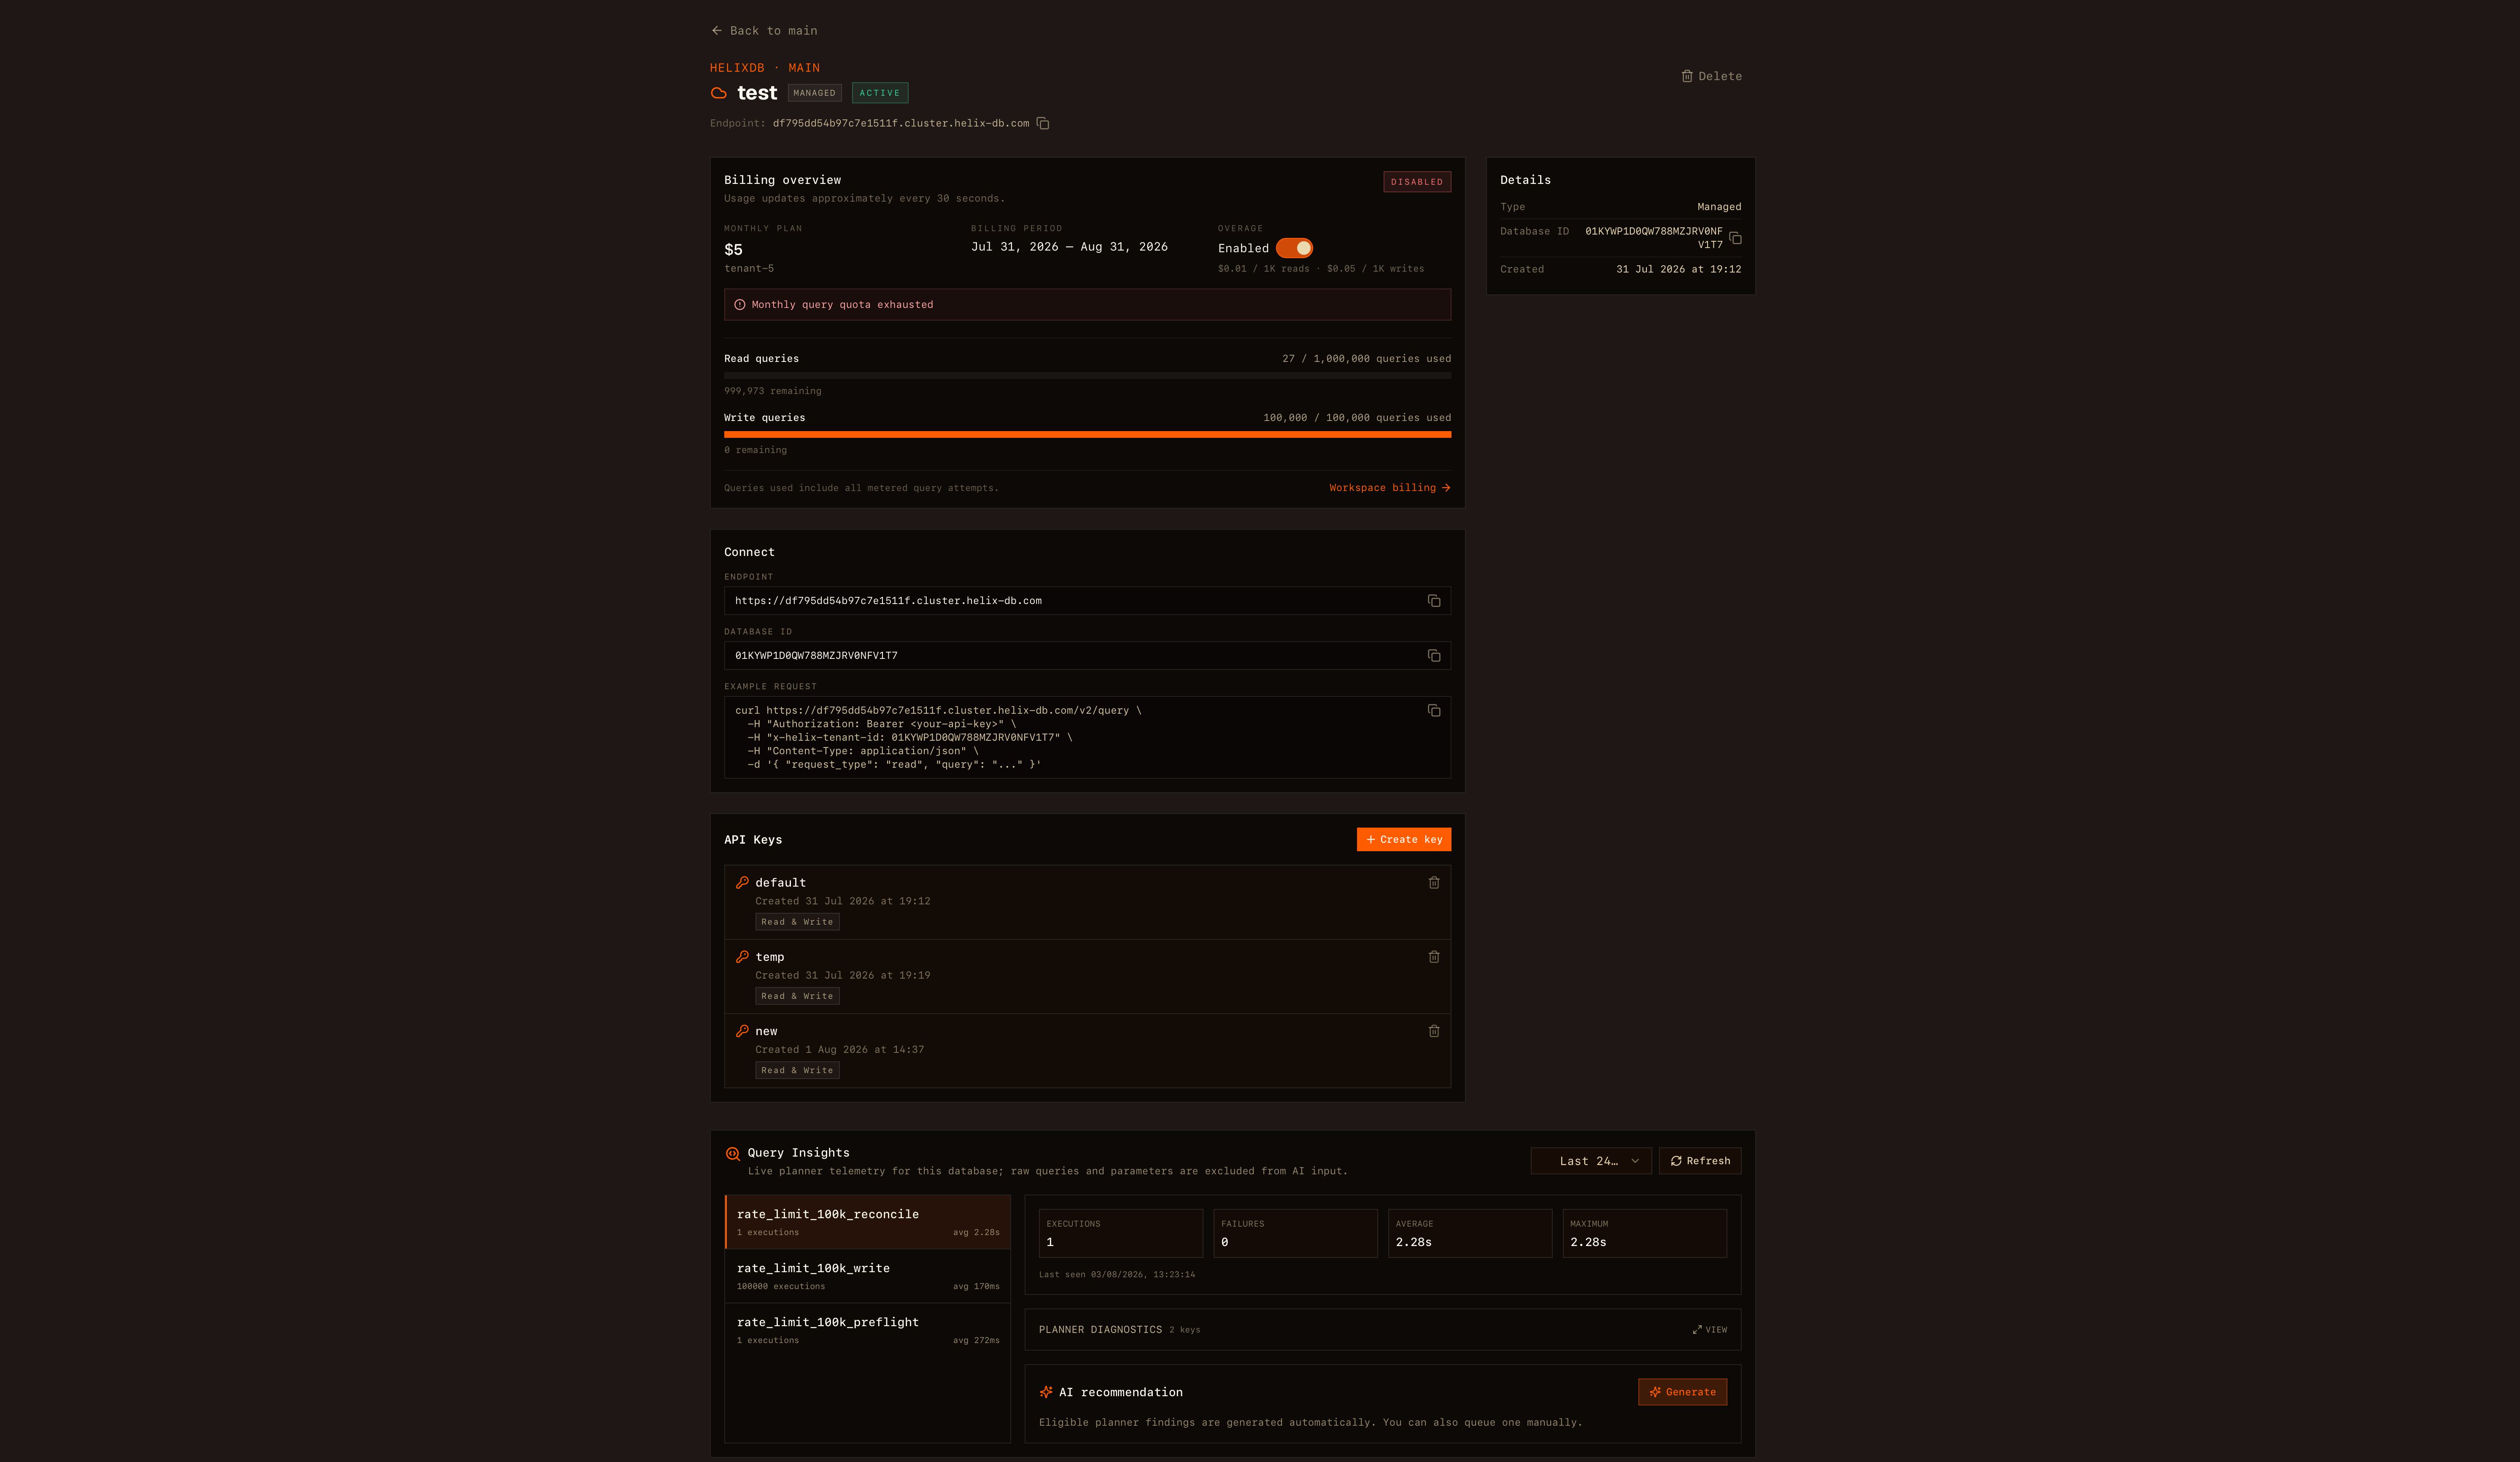Click the Connect endpoint URL field

point(1087,601)
